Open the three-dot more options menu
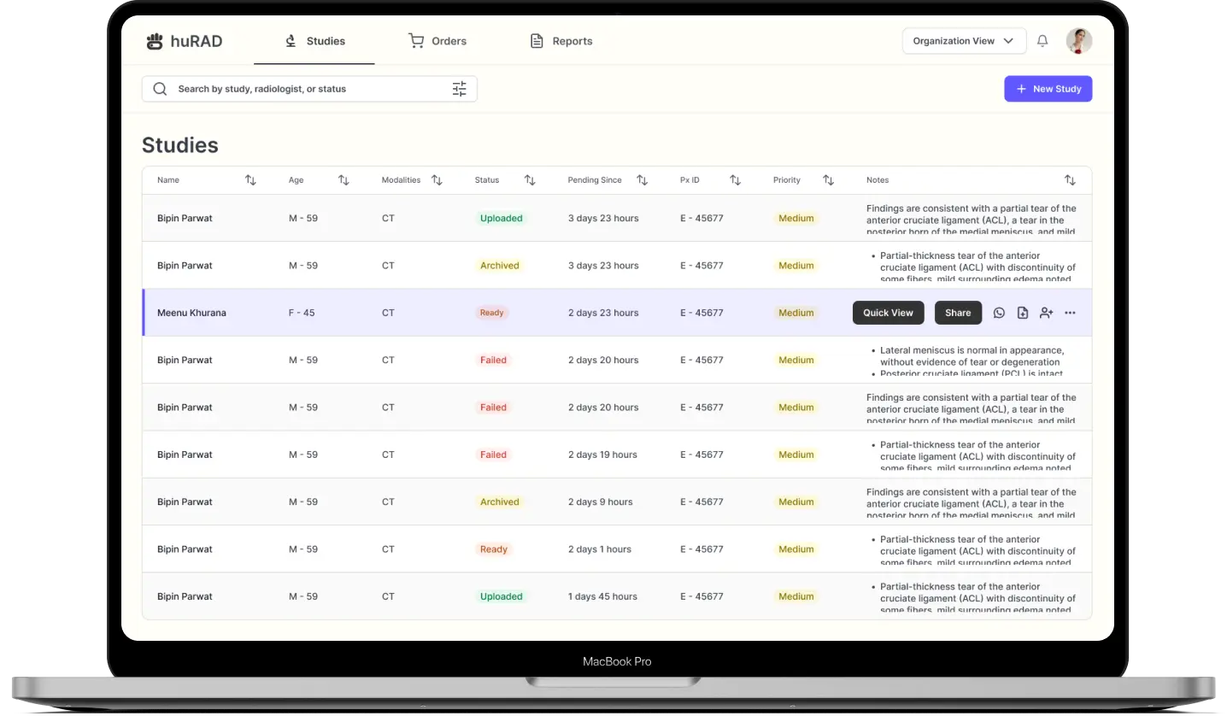1227x716 pixels. 1070,313
